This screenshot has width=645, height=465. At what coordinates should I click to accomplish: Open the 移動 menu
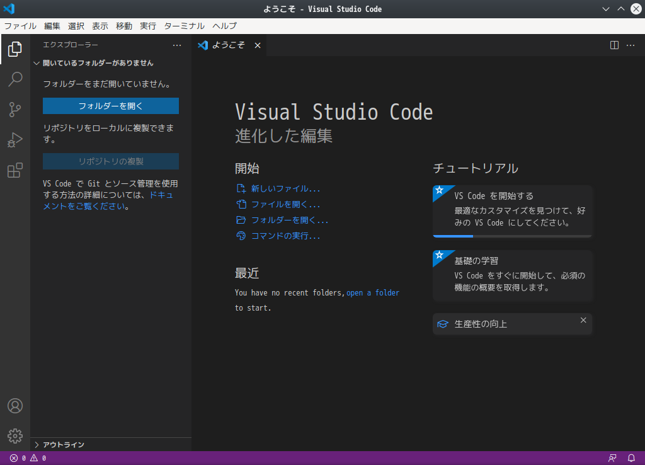click(x=124, y=26)
